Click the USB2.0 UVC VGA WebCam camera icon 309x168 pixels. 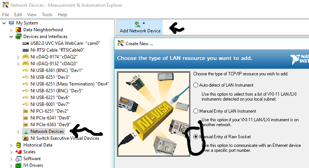pyautogui.click(x=25, y=43)
